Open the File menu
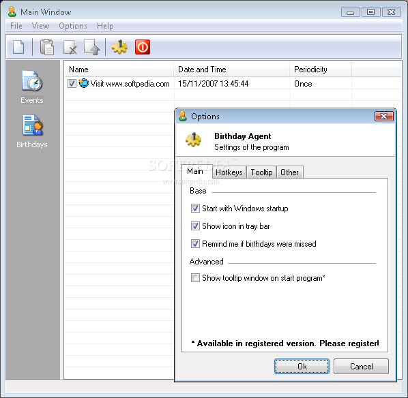 (16, 26)
